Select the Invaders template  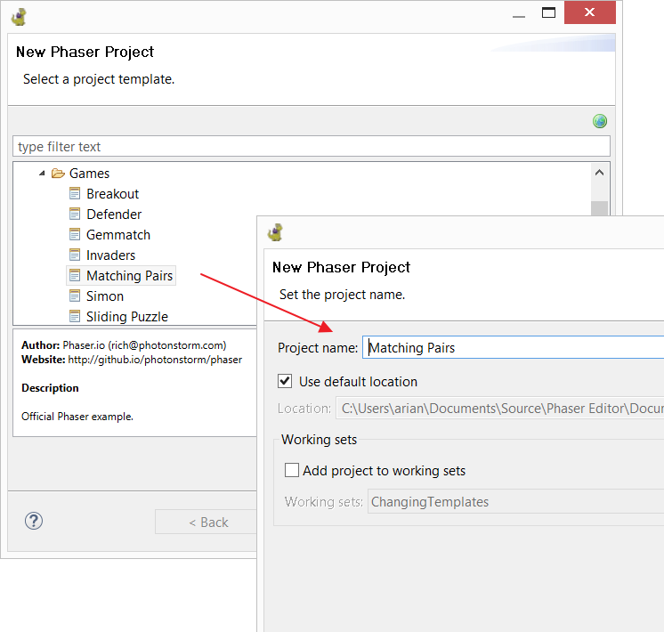[110, 255]
